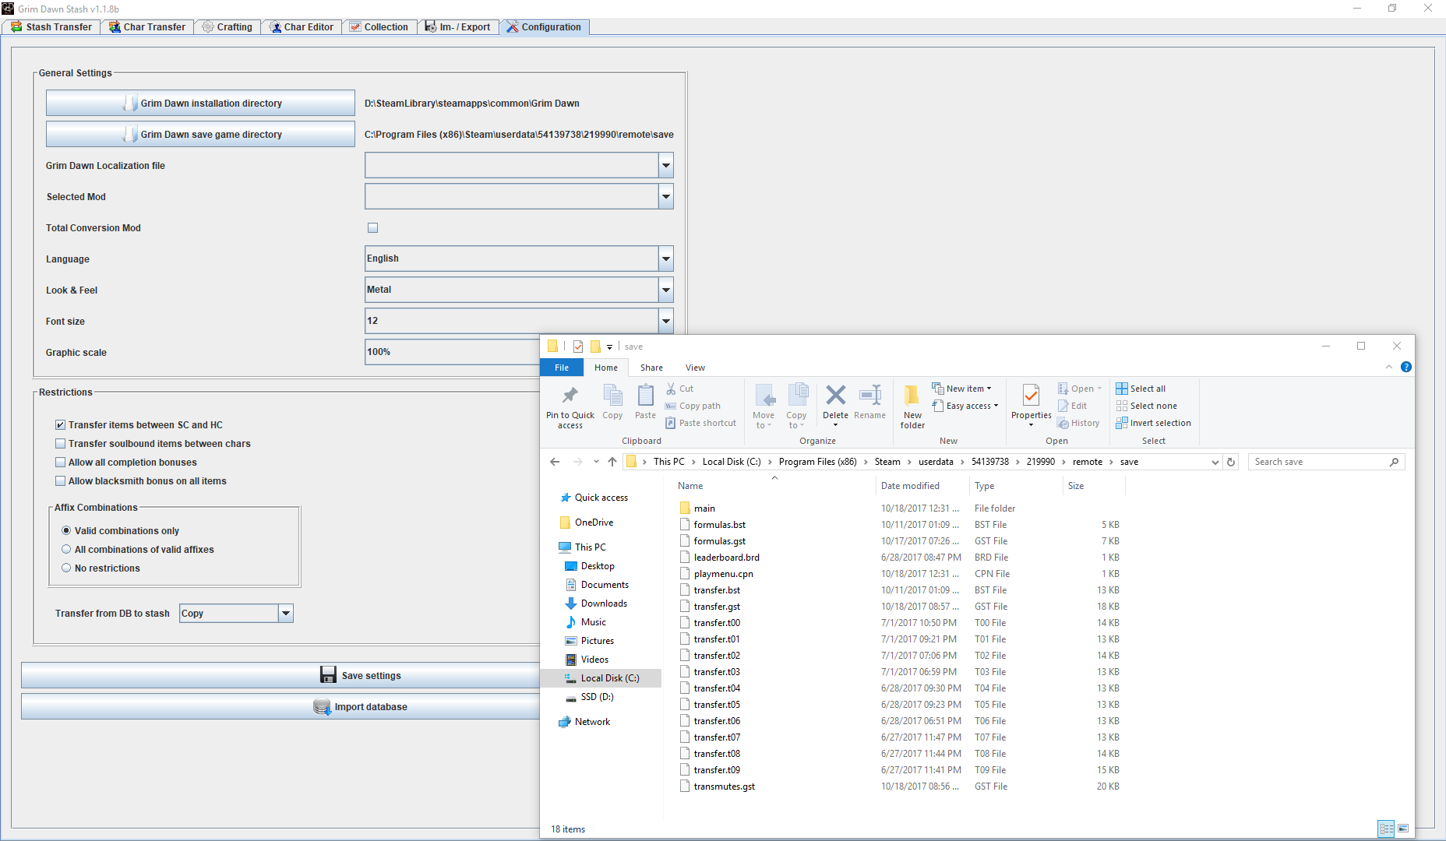Click the Edit icon in Open group

tap(1063, 406)
